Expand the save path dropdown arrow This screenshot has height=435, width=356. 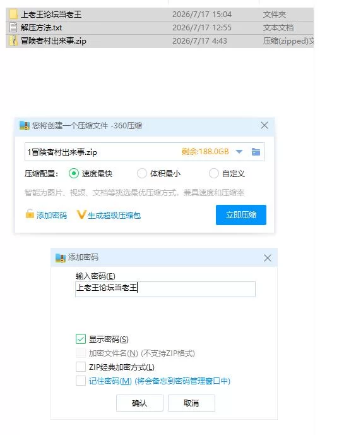[x=239, y=152]
